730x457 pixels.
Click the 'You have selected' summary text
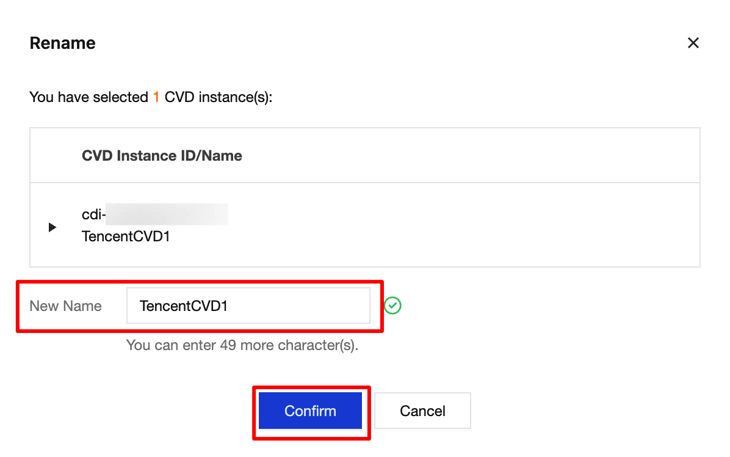(89, 97)
